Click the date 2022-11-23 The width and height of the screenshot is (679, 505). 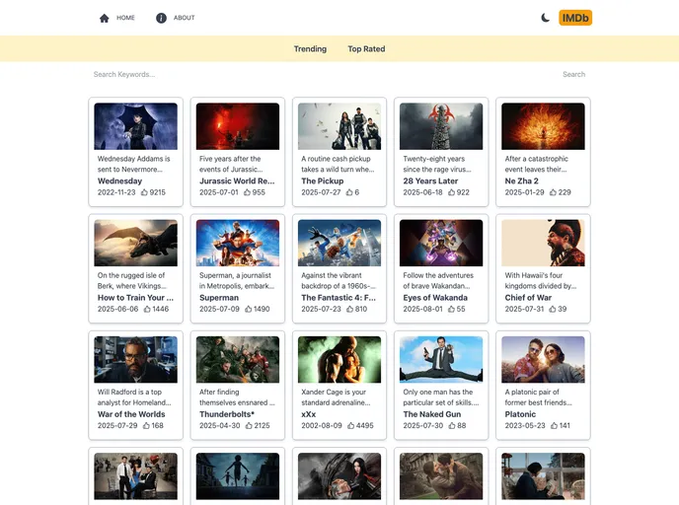[x=116, y=192]
